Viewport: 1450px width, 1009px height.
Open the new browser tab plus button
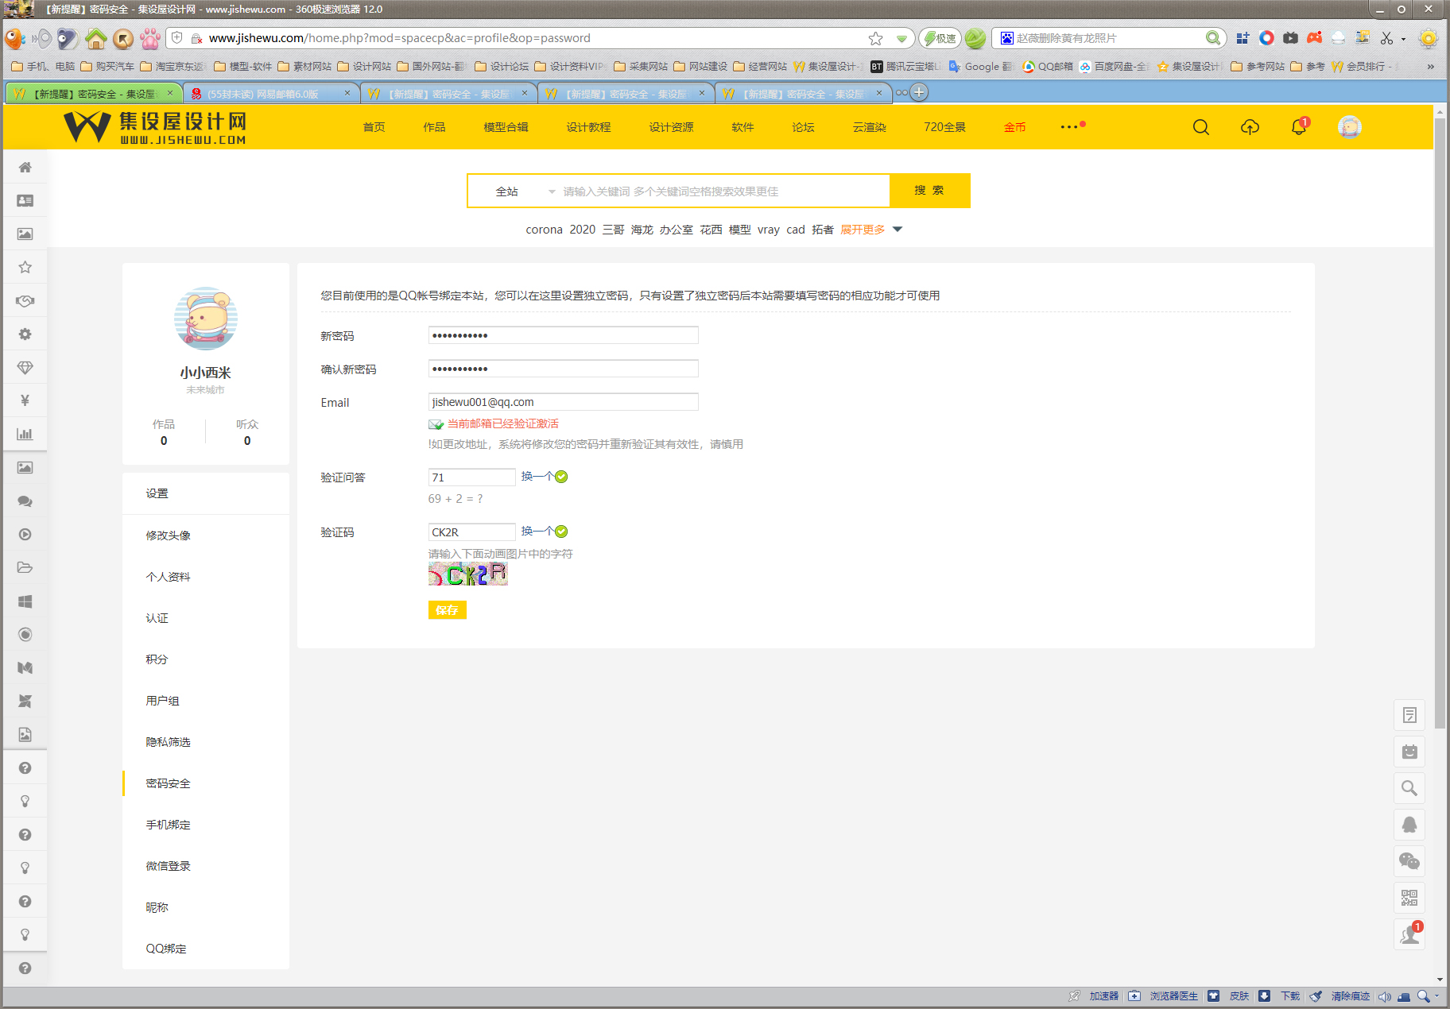tap(919, 92)
